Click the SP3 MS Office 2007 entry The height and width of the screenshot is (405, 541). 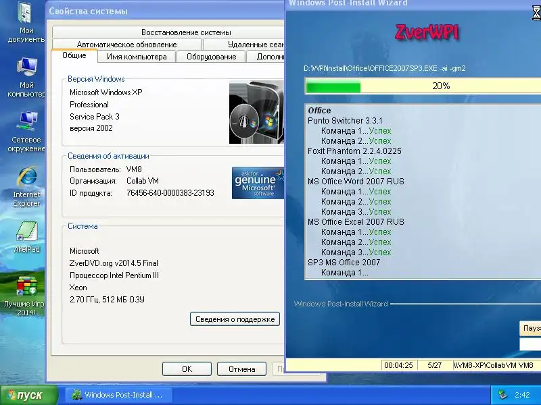point(344,263)
